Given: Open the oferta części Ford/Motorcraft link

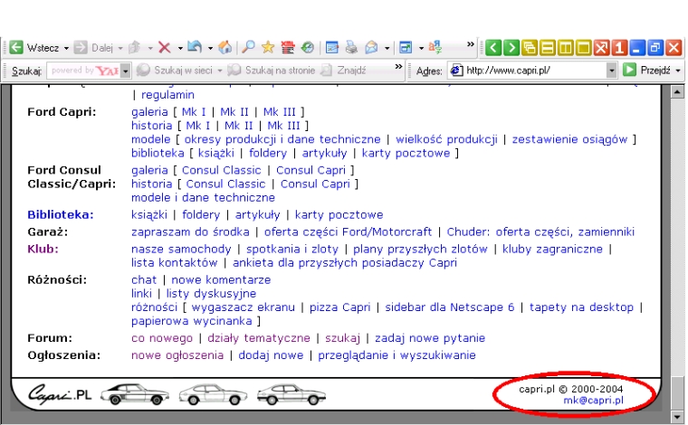Looking at the screenshot, I should point(348,232).
